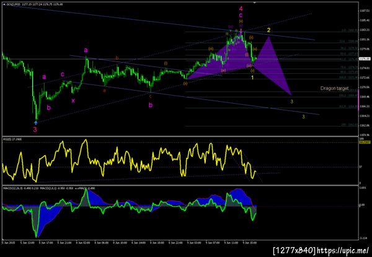The height and width of the screenshot is (257, 372).
Task: Click the '8 Jun 02:00' time axis label
Action: click(x=83, y=243)
